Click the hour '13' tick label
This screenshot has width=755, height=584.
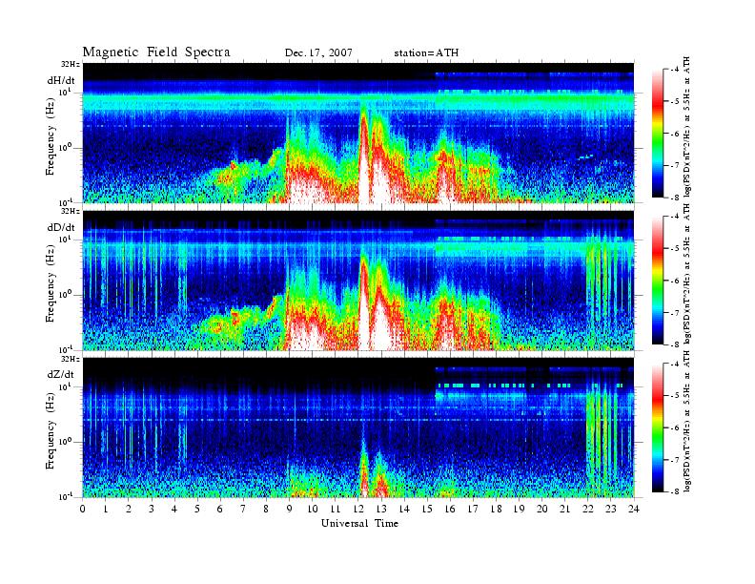click(381, 509)
